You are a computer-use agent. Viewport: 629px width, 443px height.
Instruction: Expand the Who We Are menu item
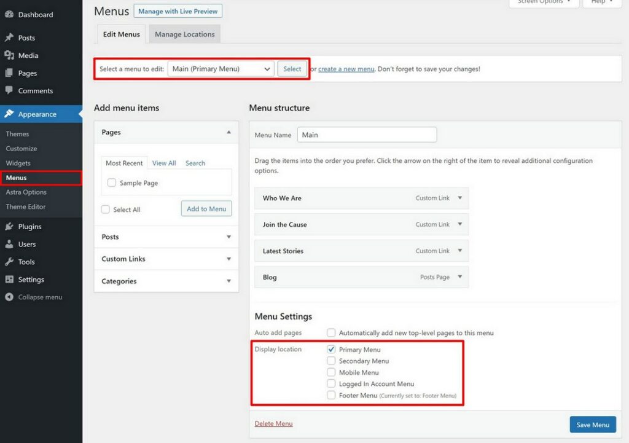(459, 198)
